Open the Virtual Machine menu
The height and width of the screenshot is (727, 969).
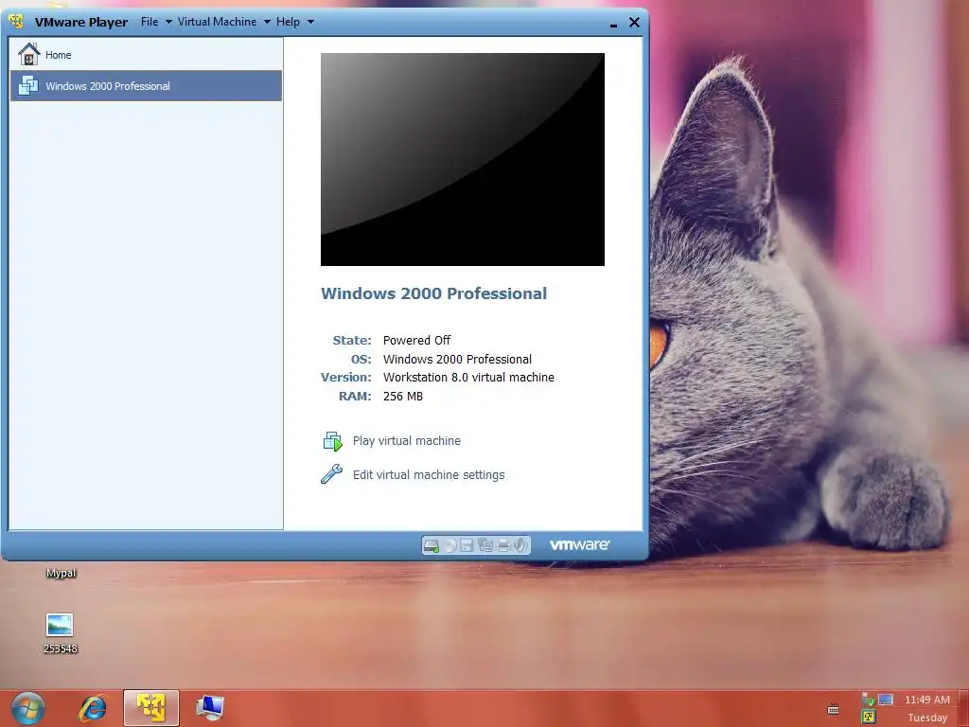tap(217, 22)
